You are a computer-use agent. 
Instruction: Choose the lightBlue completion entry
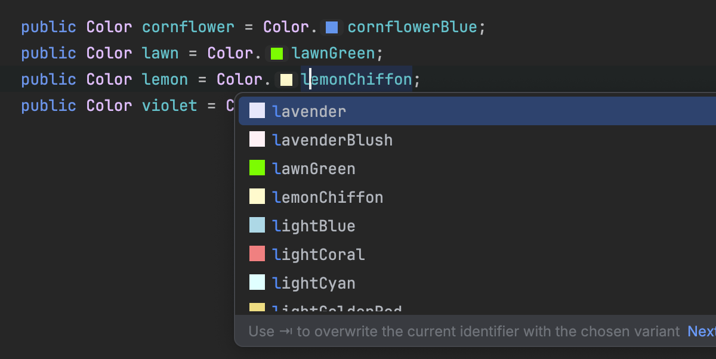(314, 226)
